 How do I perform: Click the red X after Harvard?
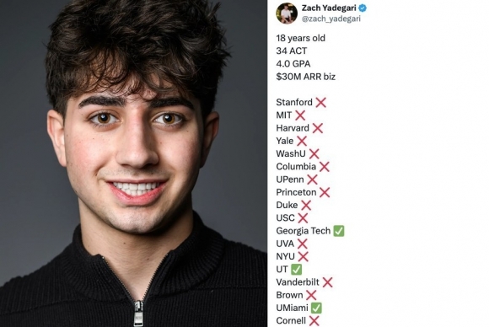coord(318,128)
